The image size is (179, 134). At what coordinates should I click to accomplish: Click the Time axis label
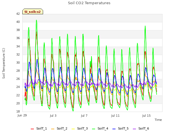click(158, 120)
